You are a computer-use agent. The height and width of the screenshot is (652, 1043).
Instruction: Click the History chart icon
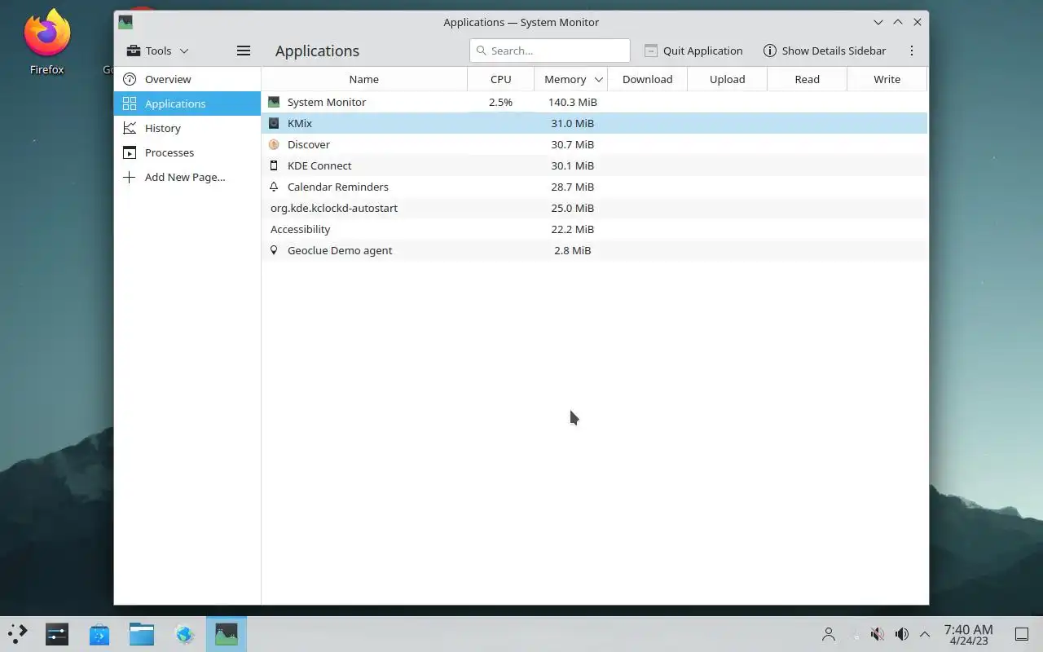(130, 128)
